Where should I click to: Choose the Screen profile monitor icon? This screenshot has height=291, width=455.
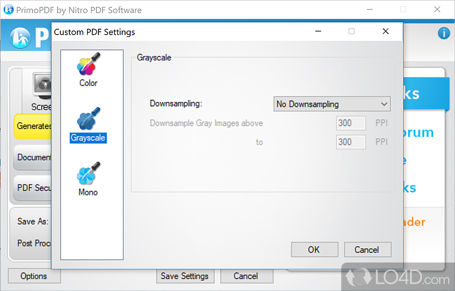pyautogui.click(x=42, y=85)
